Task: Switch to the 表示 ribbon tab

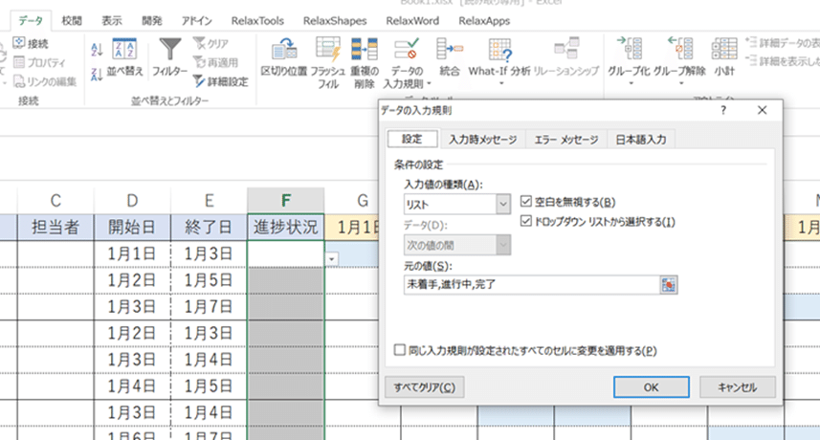Action: click(x=112, y=20)
